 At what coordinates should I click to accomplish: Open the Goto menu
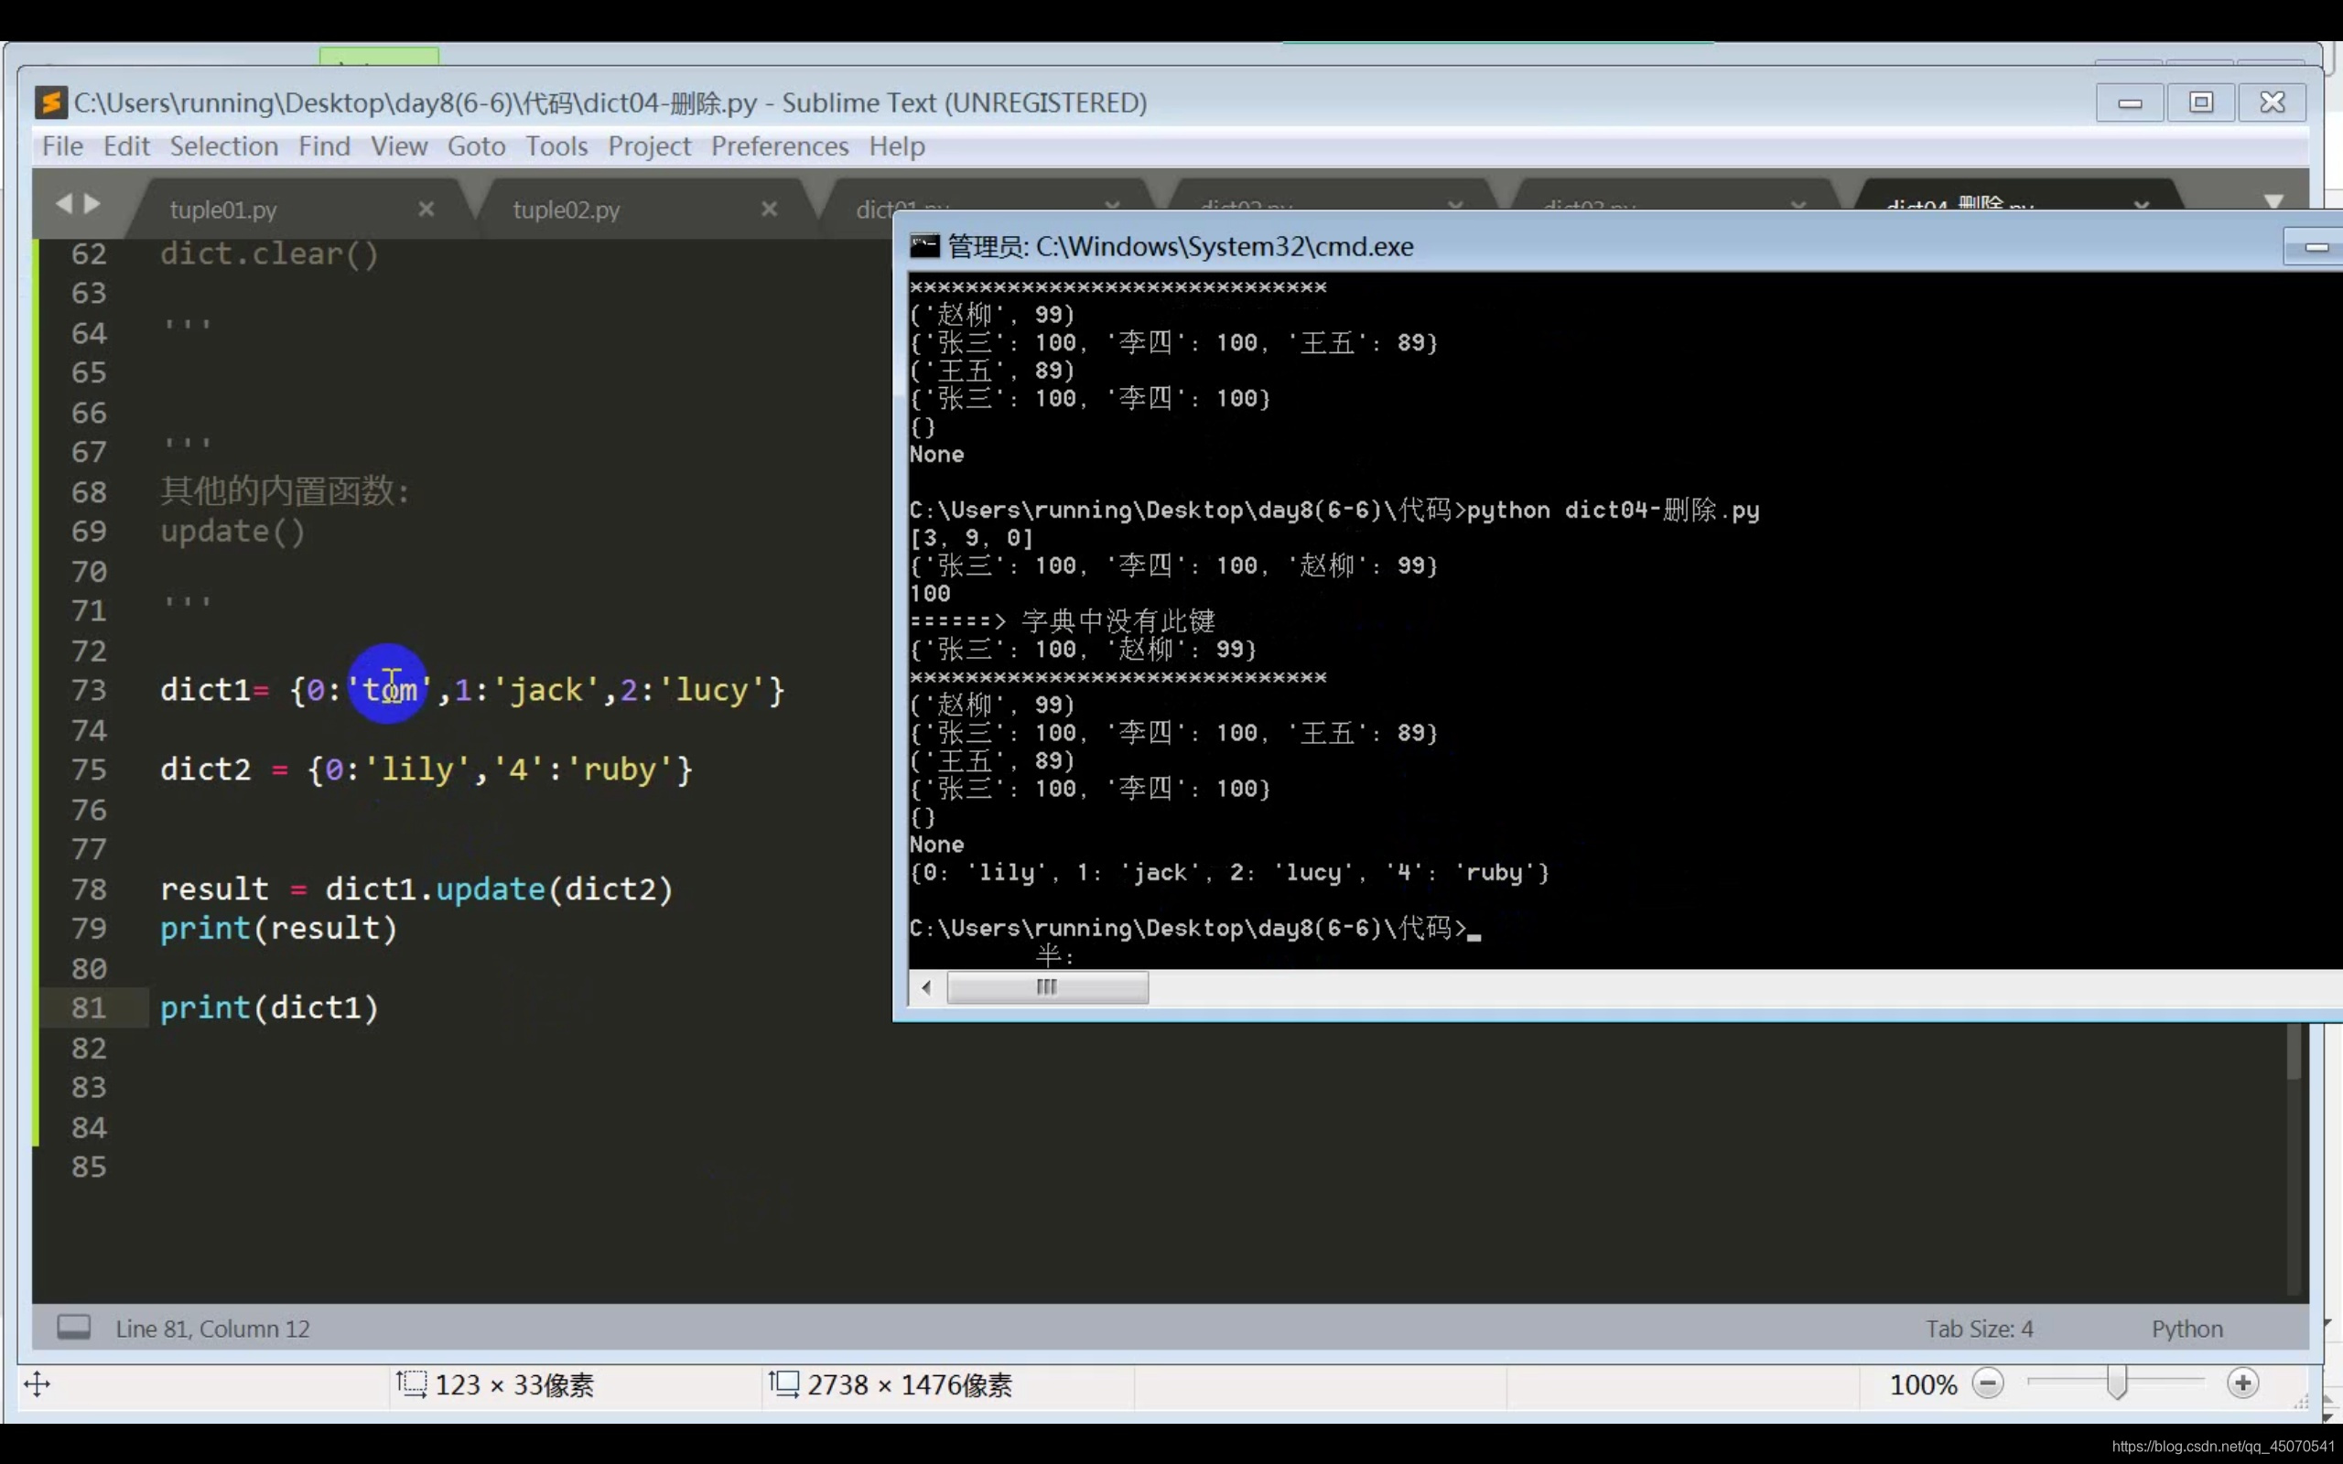coord(475,146)
